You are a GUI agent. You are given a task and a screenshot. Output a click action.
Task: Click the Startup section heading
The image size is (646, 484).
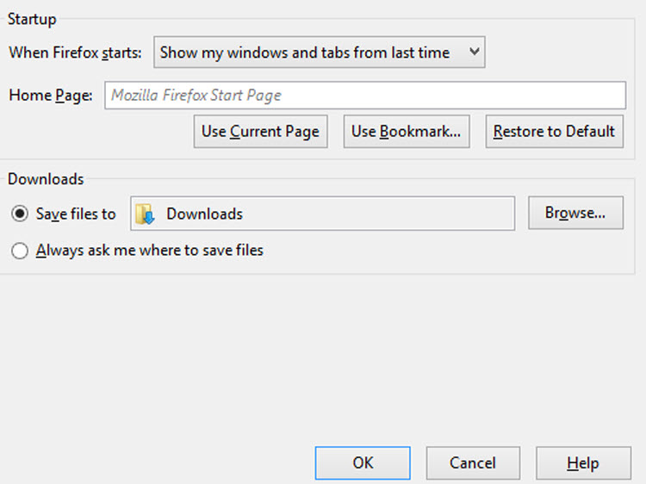[32, 19]
